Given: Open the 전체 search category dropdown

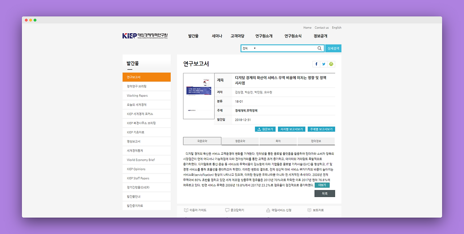Looking at the screenshot, I should coord(249,48).
